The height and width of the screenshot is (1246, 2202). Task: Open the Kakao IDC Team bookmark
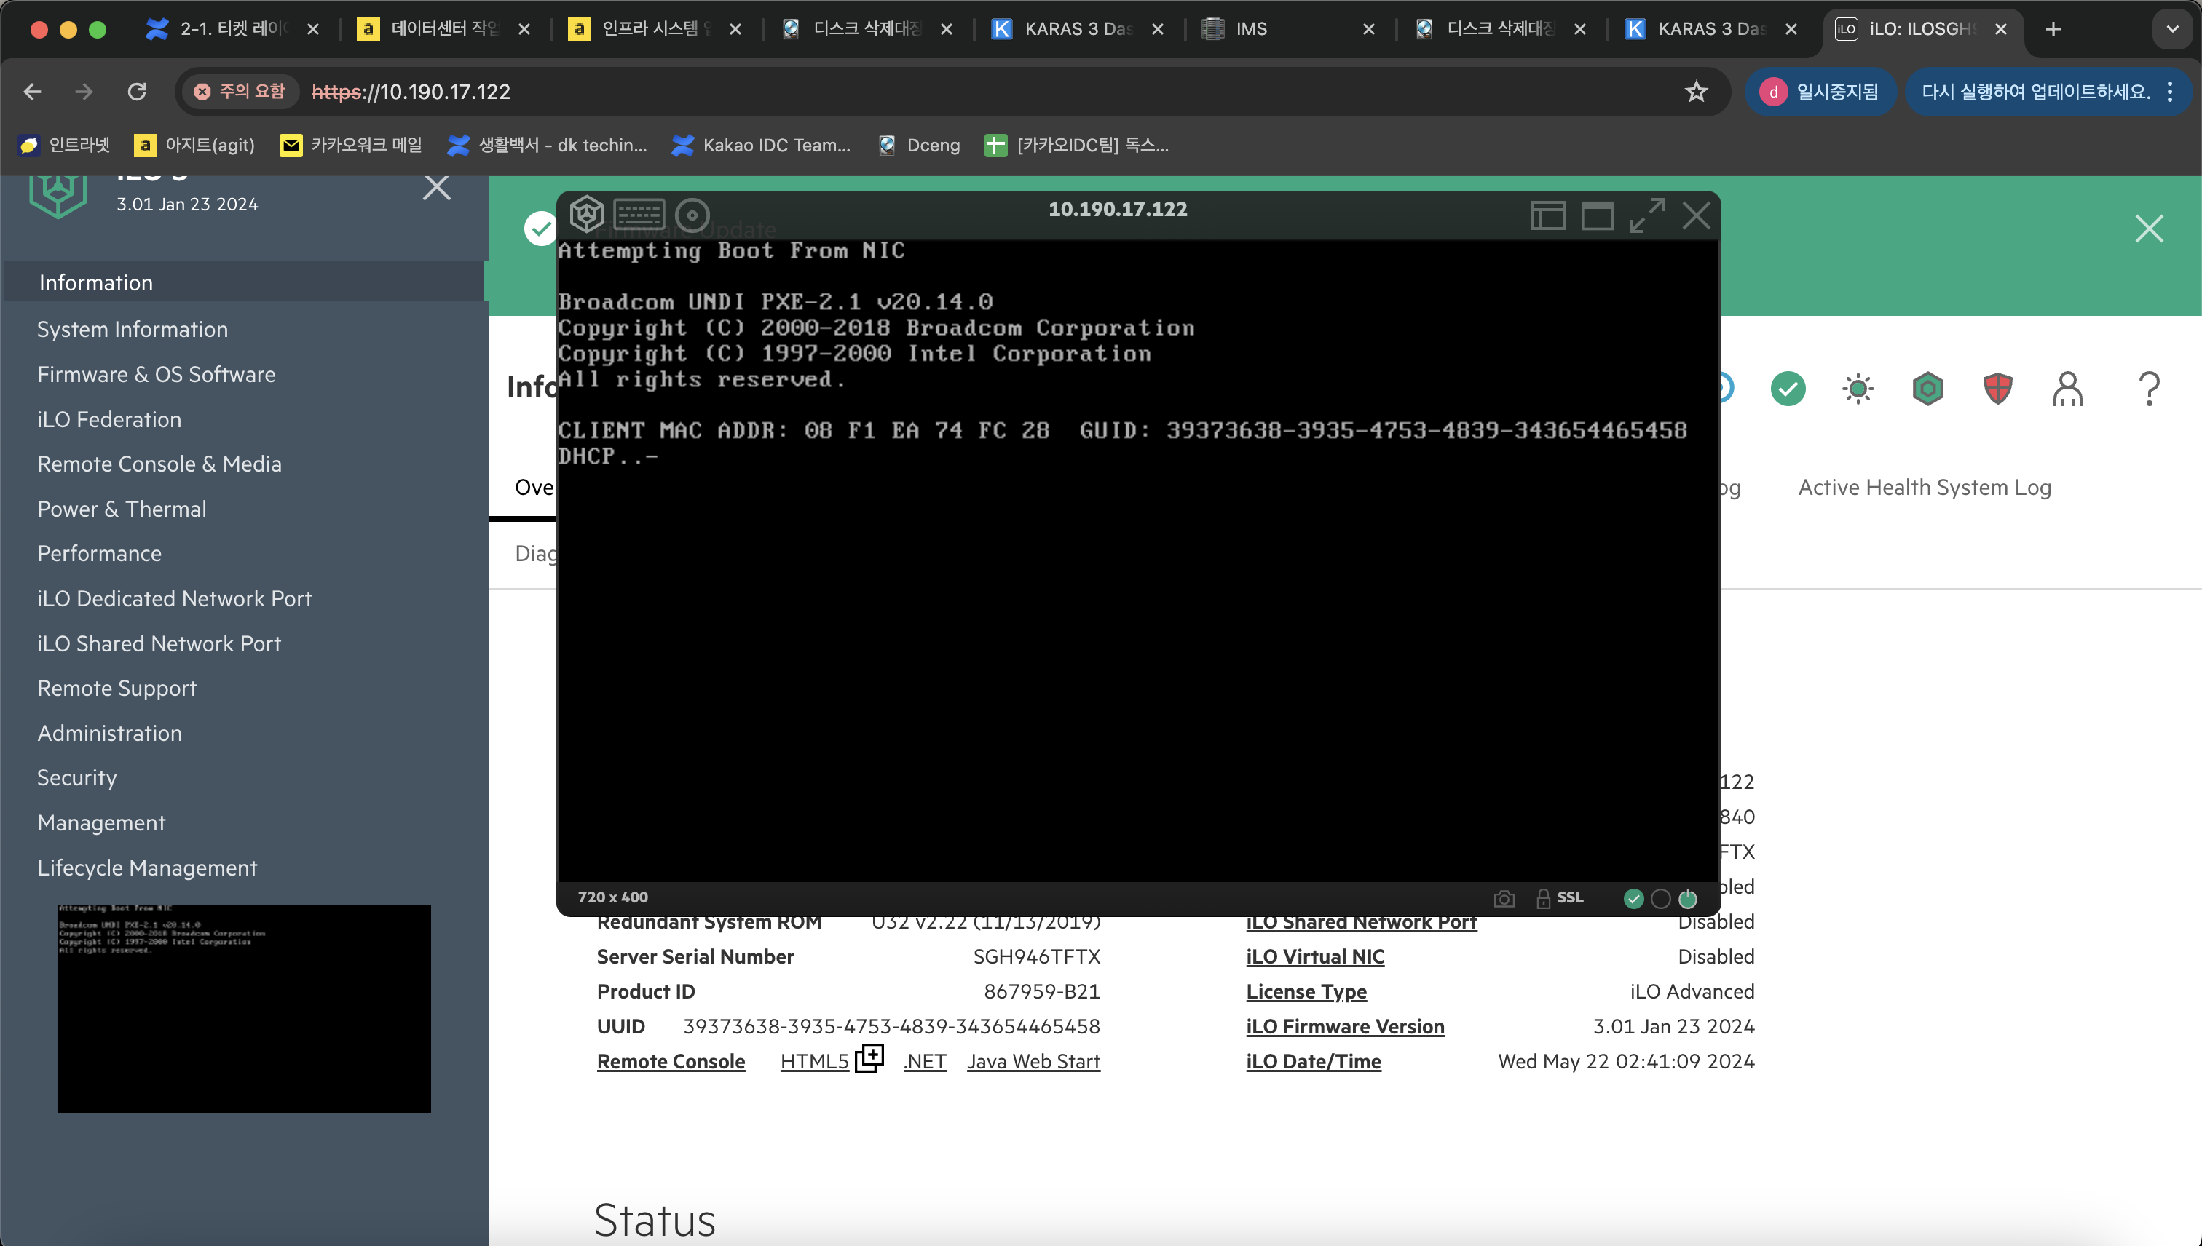point(761,145)
